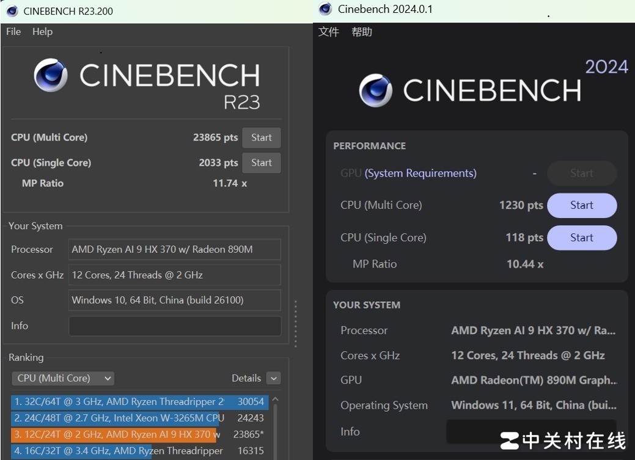This screenshot has height=460, width=635.
Task: Click the '12 Cores, 24 Threads @ 2 GHz' R23 field
Action: [x=175, y=275]
